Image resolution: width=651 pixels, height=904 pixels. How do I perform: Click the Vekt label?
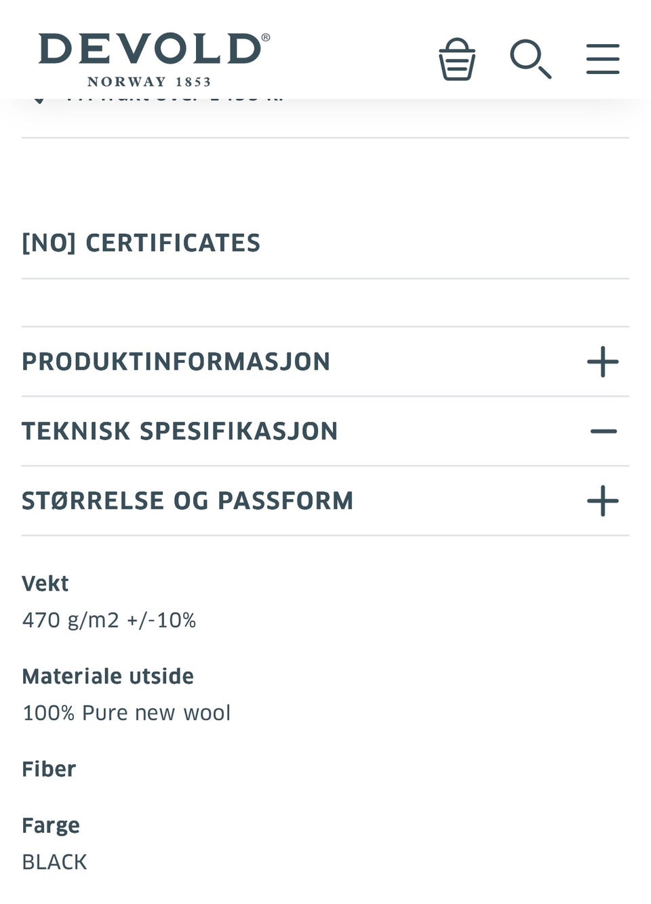click(x=45, y=583)
